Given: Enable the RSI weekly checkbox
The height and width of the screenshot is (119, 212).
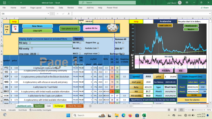Looking at the screenshot, I should [32, 48].
